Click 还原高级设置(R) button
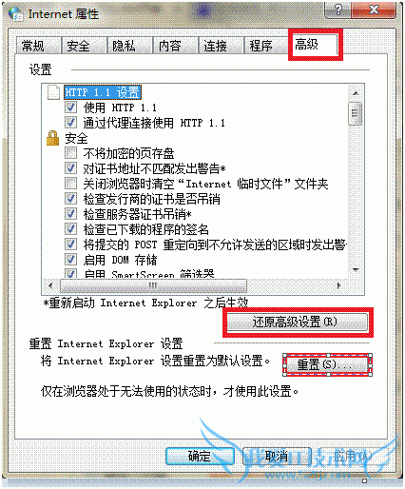Image resolution: width=405 pixels, height=489 pixels. tap(298, 323)
